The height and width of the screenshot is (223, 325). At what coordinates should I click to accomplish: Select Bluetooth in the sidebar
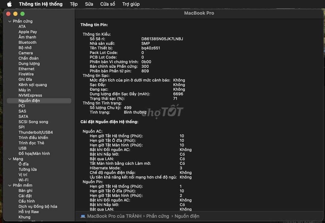pos(27,42)
